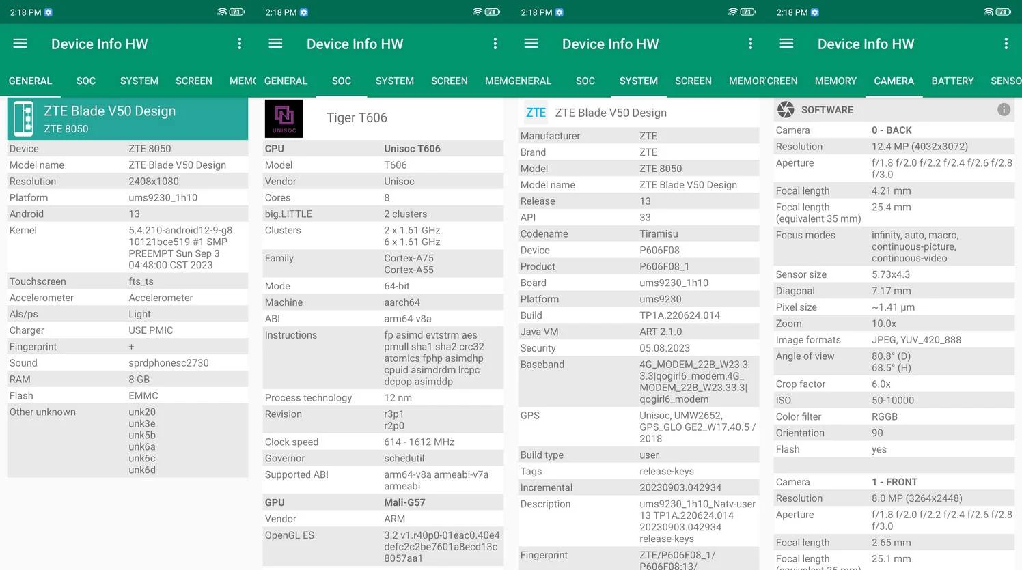
Task: Tap Security value 05.08.2023
Action: [665, 348]
